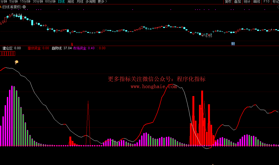Click the 6.55 low price marker
The height and width of the screenshot is (165, 279).
point(209,36)
